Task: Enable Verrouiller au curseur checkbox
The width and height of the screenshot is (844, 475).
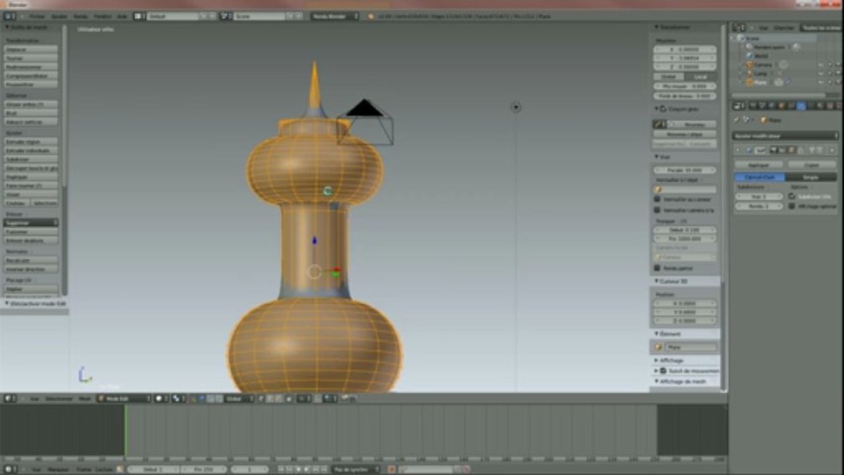Action: coord(657,199)
